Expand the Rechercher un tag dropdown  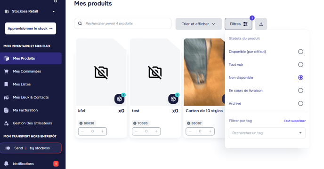tap(267, 133)
